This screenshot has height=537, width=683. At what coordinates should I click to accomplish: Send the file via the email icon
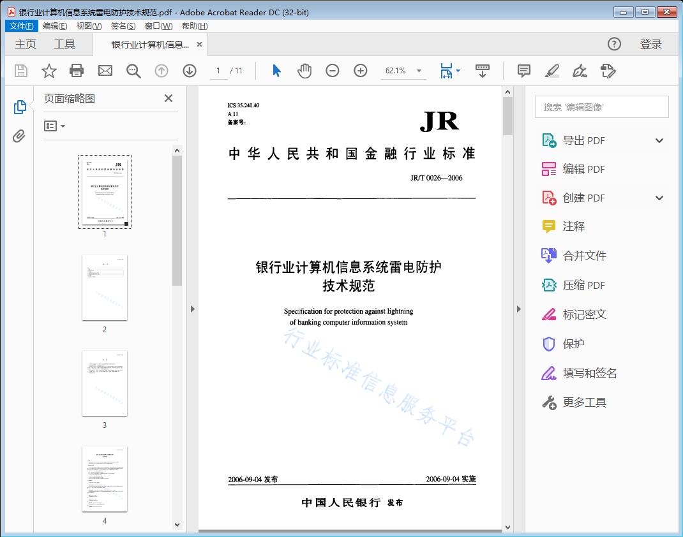105,71
